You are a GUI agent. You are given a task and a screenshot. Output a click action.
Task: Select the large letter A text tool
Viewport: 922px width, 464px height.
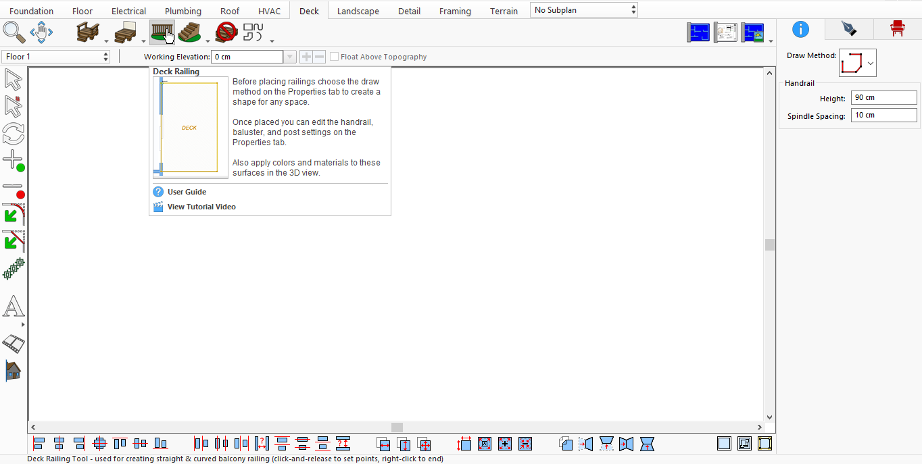tap(14, 307)
